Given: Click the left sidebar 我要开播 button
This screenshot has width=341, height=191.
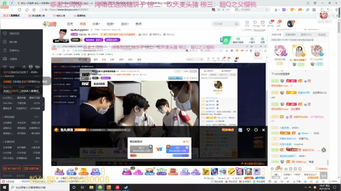Looking at the screenshot, I should 32,168.
